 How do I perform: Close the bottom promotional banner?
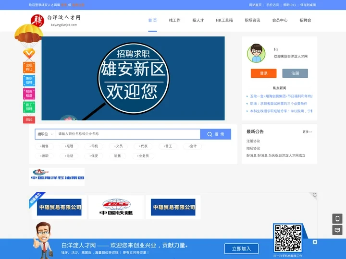click(x=315, y=242)
